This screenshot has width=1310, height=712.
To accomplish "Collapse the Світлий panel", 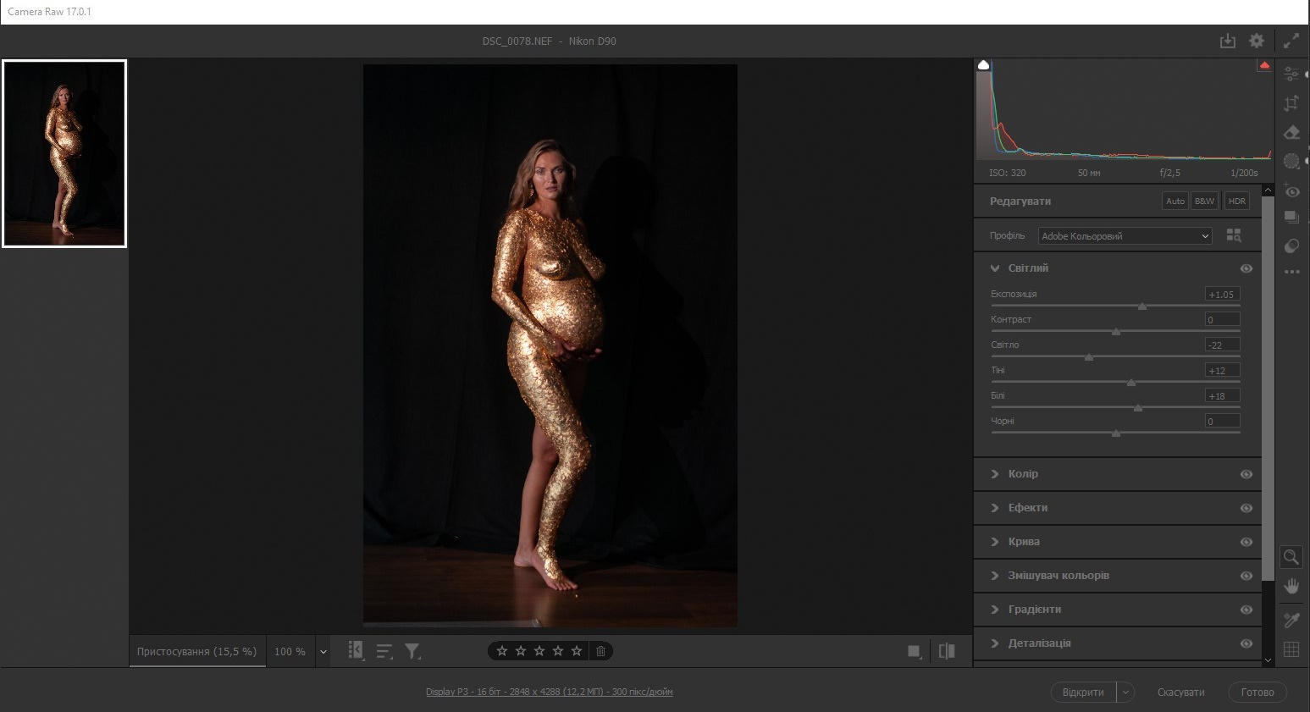I will (995, 268).
